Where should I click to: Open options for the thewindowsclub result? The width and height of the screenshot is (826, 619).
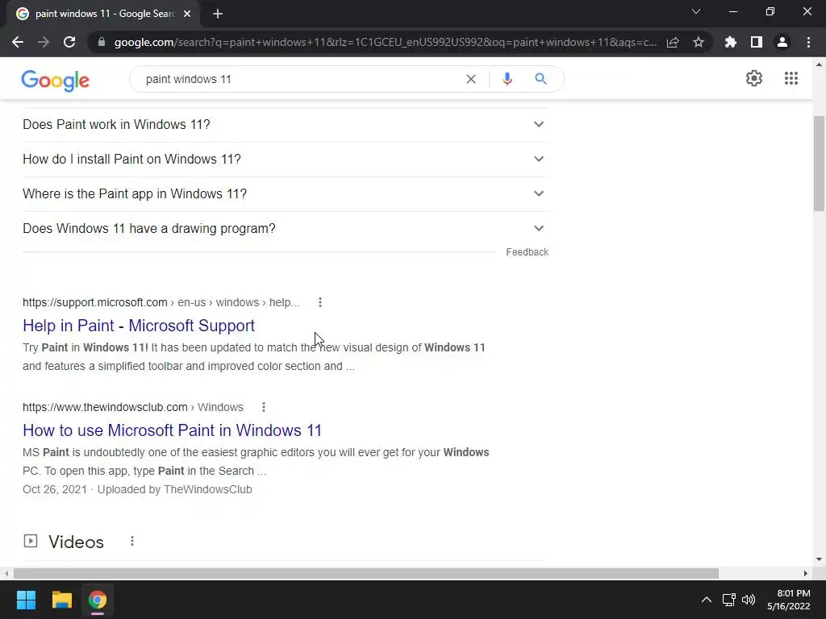264,407
